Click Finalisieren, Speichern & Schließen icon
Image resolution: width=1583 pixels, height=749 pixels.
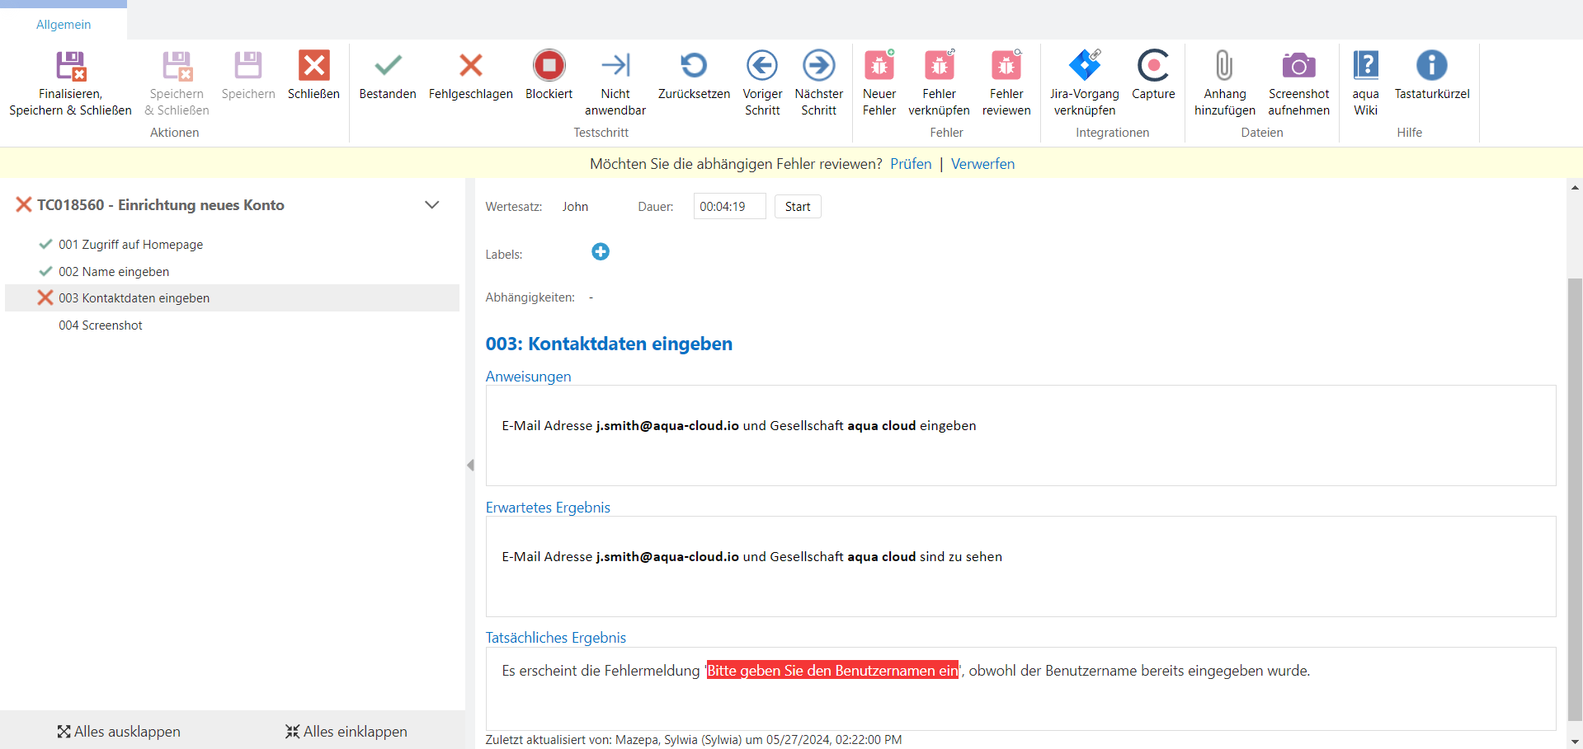click(x=70, y=66)
